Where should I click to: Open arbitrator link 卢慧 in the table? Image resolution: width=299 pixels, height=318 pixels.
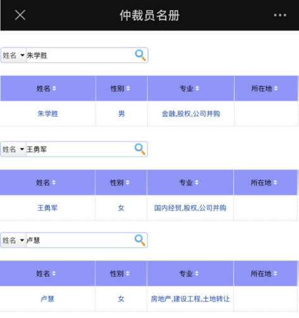(x=47, y=299)
